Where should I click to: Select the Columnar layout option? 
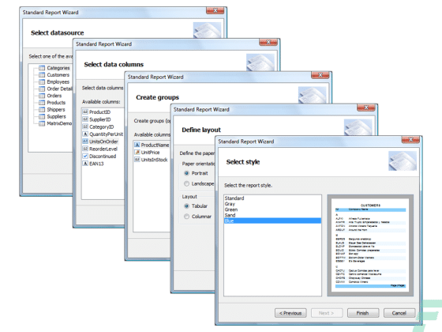(186, 217)
